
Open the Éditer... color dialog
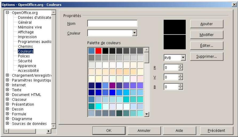point(207,46)
